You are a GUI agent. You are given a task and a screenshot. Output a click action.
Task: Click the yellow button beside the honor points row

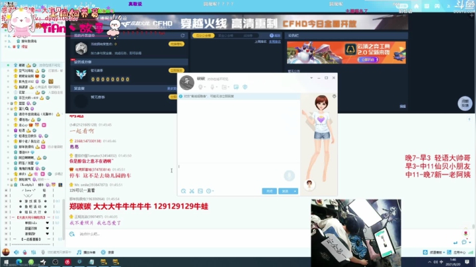coord(177,44)
